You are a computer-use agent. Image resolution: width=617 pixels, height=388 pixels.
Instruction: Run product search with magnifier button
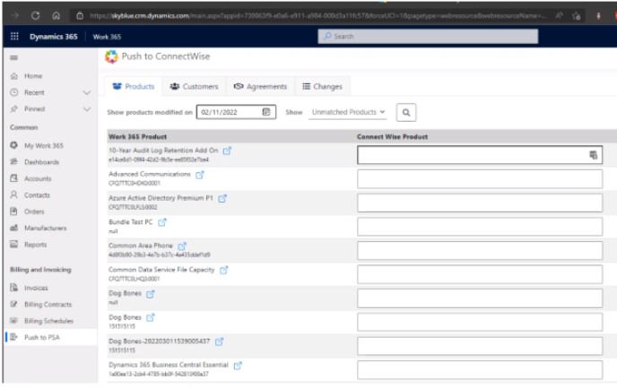click(406, 112)
